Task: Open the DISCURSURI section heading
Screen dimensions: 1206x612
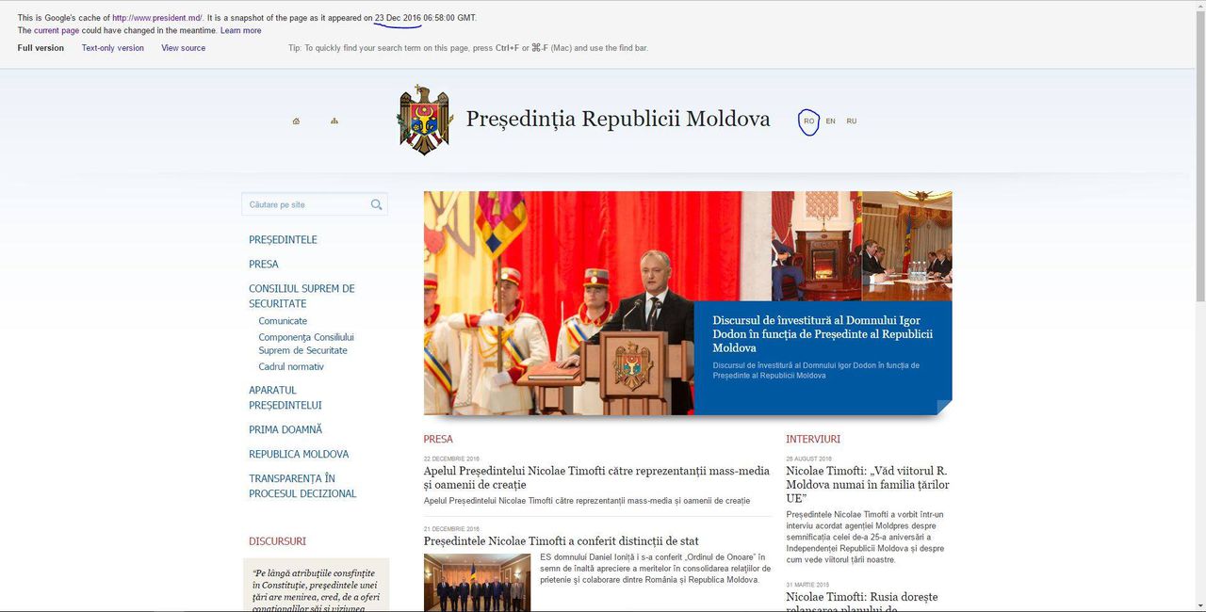Action: 277,541
